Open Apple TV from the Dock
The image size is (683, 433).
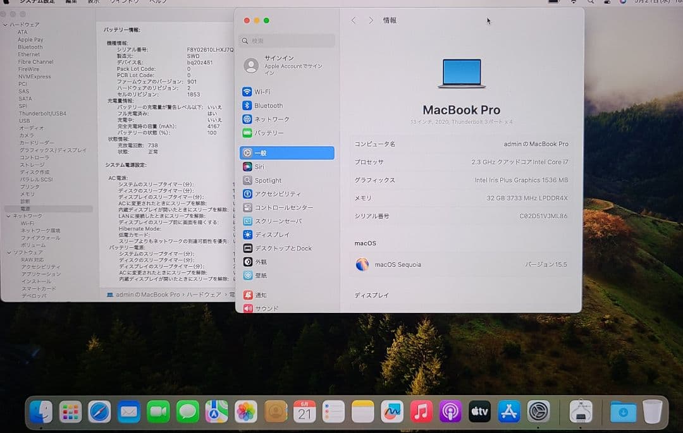(479, 412)
